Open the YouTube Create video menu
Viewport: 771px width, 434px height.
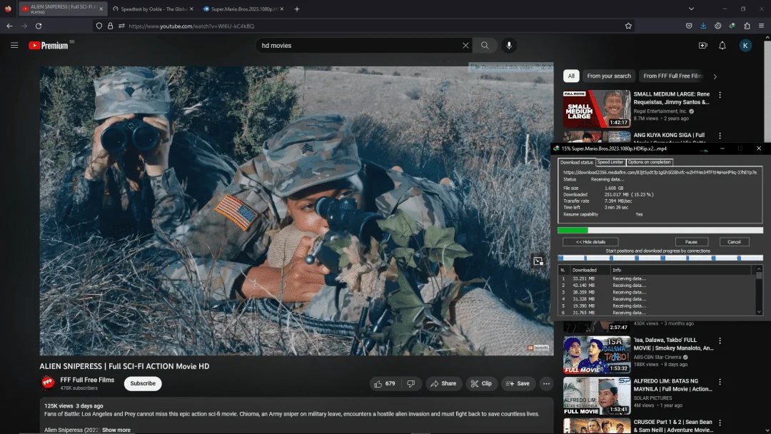coord(702,45)
